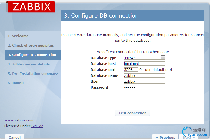Click the "Database host" label
210x139 pixels.
(x=103, y=64)
